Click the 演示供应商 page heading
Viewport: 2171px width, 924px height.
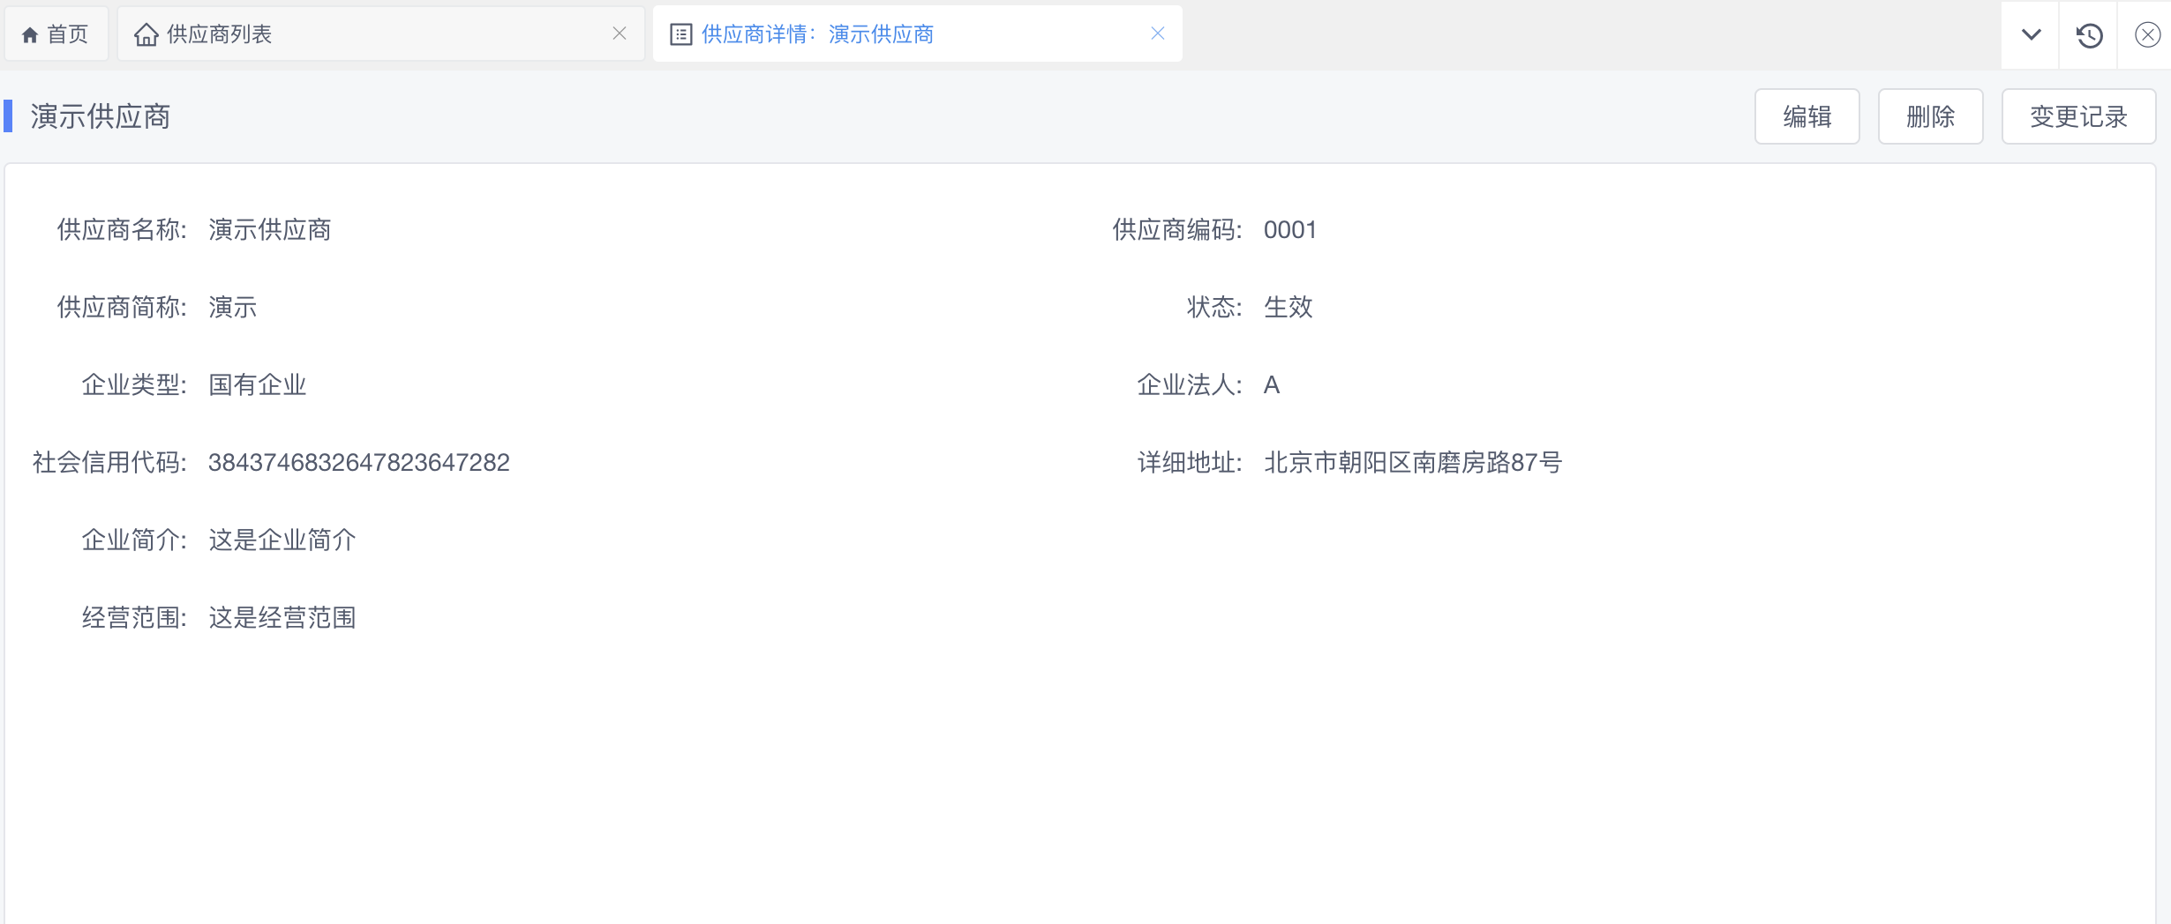(101, 116)
